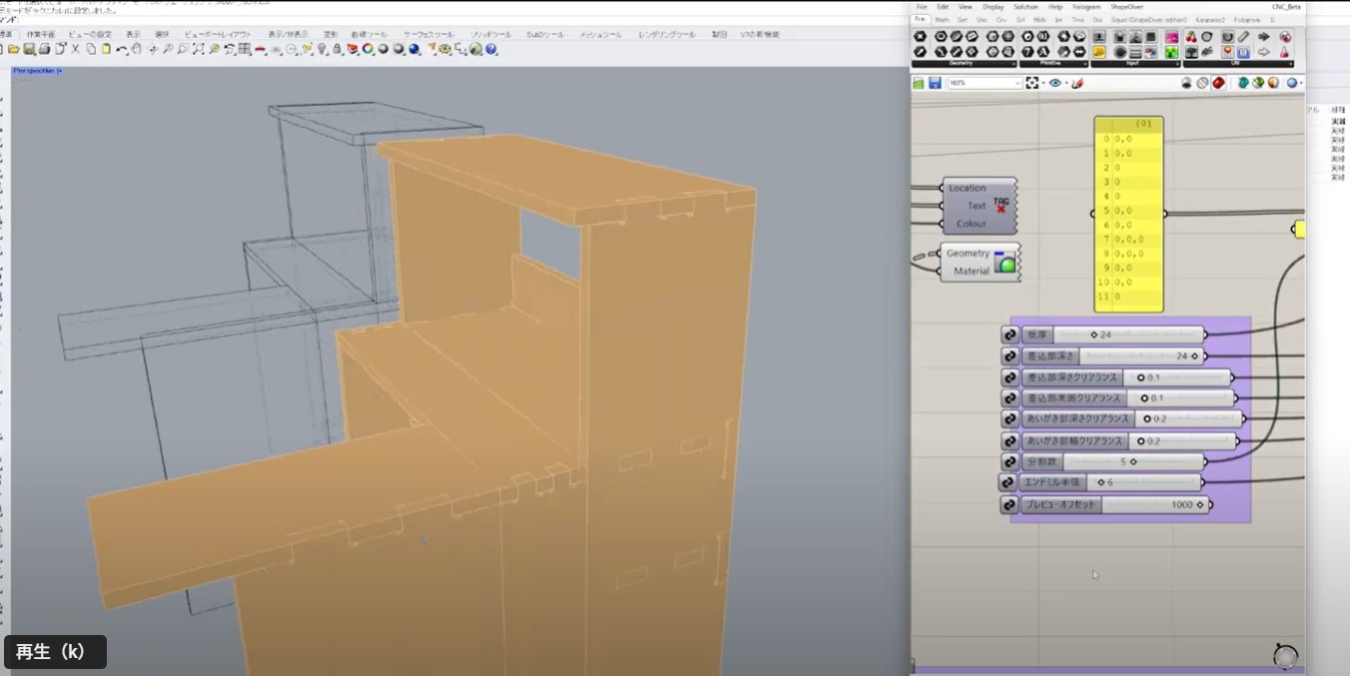Select the yellow data recorder component icon
The image size is (1350, 676).
pos(1099,51)
